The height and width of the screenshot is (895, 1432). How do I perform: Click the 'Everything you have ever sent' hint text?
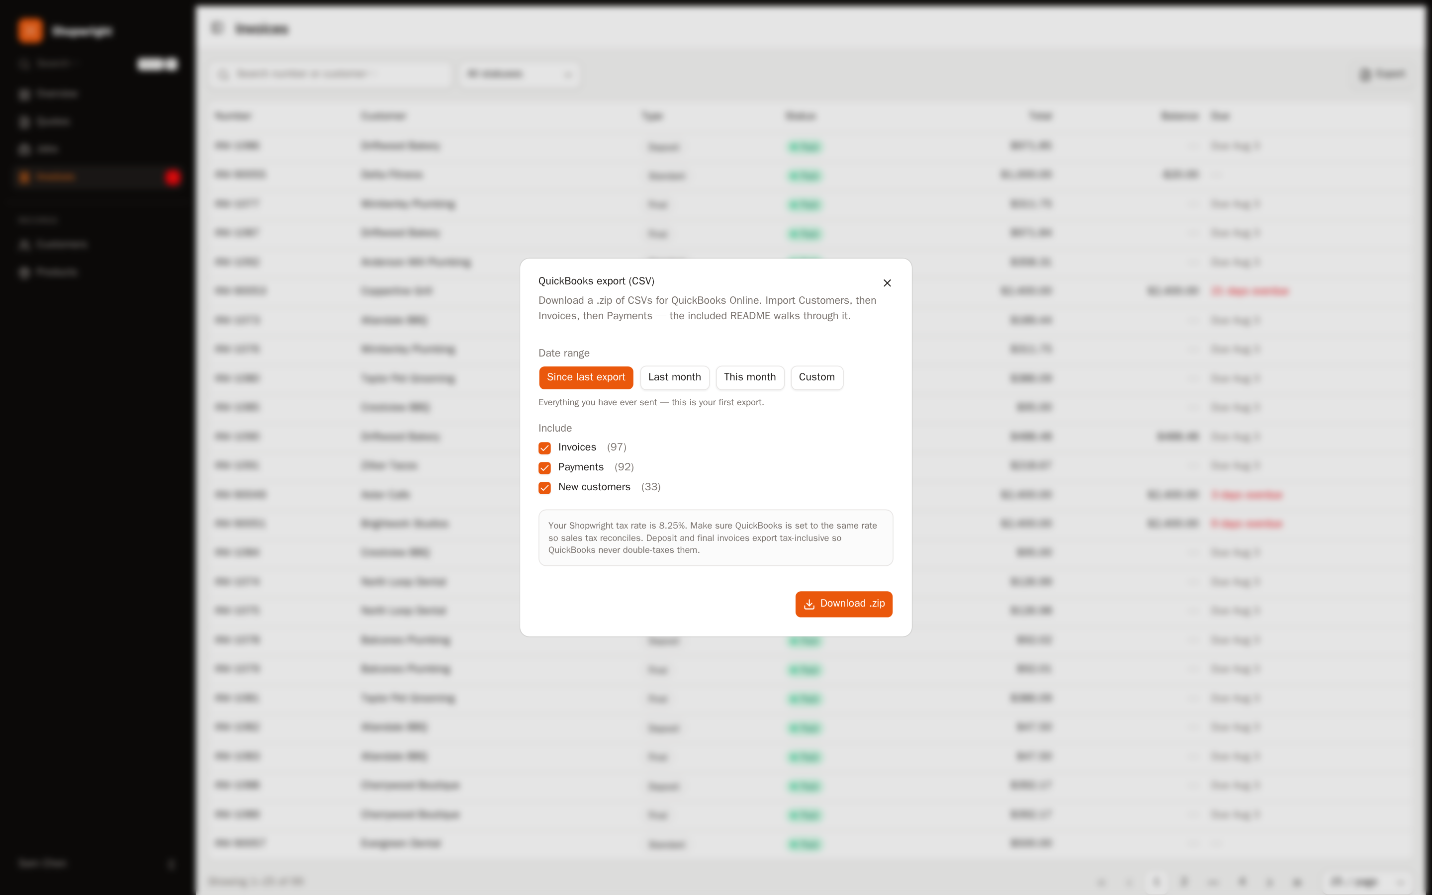pyautogui.click(x=651, y=403)
